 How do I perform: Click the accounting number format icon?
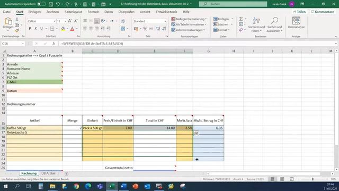click(x=136, y=29)
